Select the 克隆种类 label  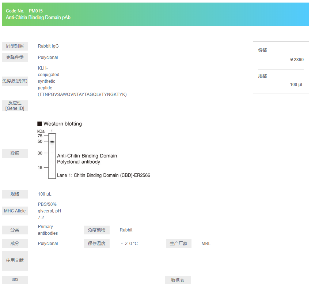click(15, 58)
